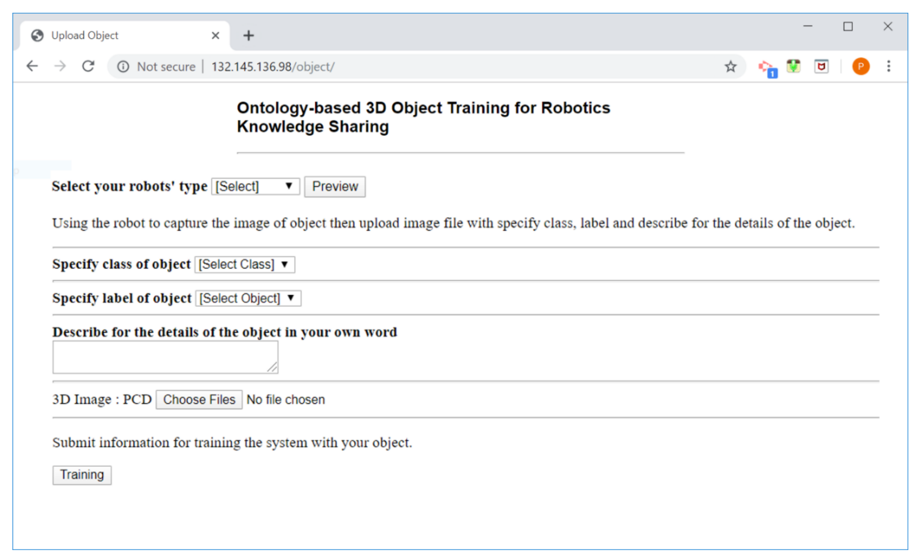Click the green download extension icon
Screen dimensions: 923x559
pyautogui.click(x=793, y=66)
